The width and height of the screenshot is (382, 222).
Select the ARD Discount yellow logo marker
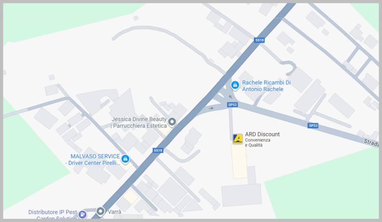tap(238, 139)
